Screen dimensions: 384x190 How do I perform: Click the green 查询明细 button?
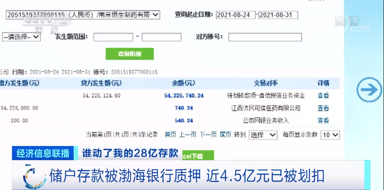click(x=129, y=54)
